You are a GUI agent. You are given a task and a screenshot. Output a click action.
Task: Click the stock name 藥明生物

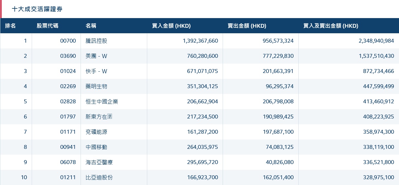point(96,87)
